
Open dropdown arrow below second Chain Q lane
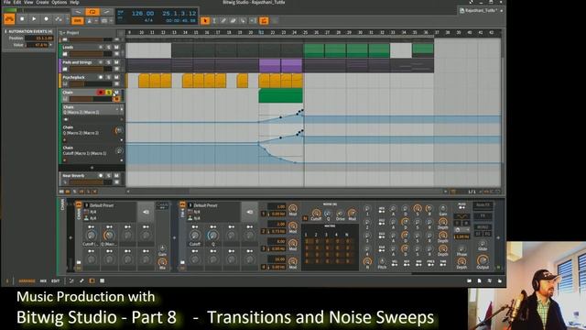coord(121,140)
